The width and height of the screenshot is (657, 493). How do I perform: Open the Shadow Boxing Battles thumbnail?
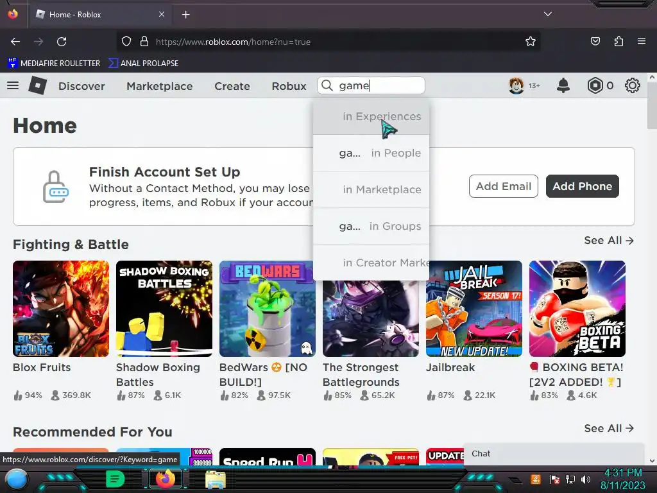click(164, 309)
